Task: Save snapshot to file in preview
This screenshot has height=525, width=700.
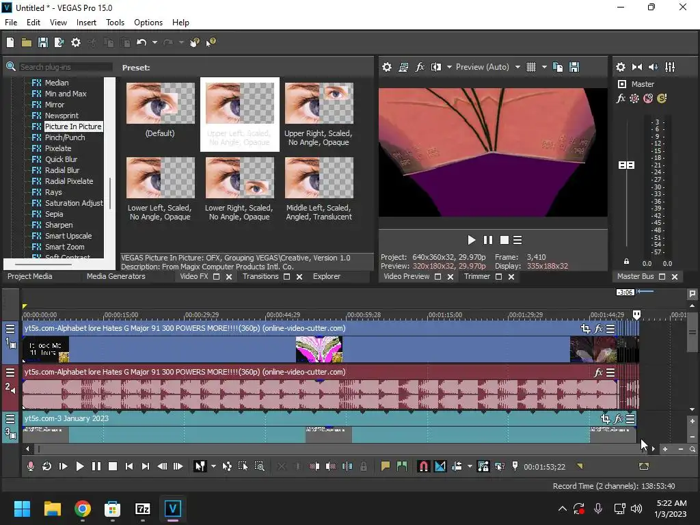Action: tap(574, 67)
